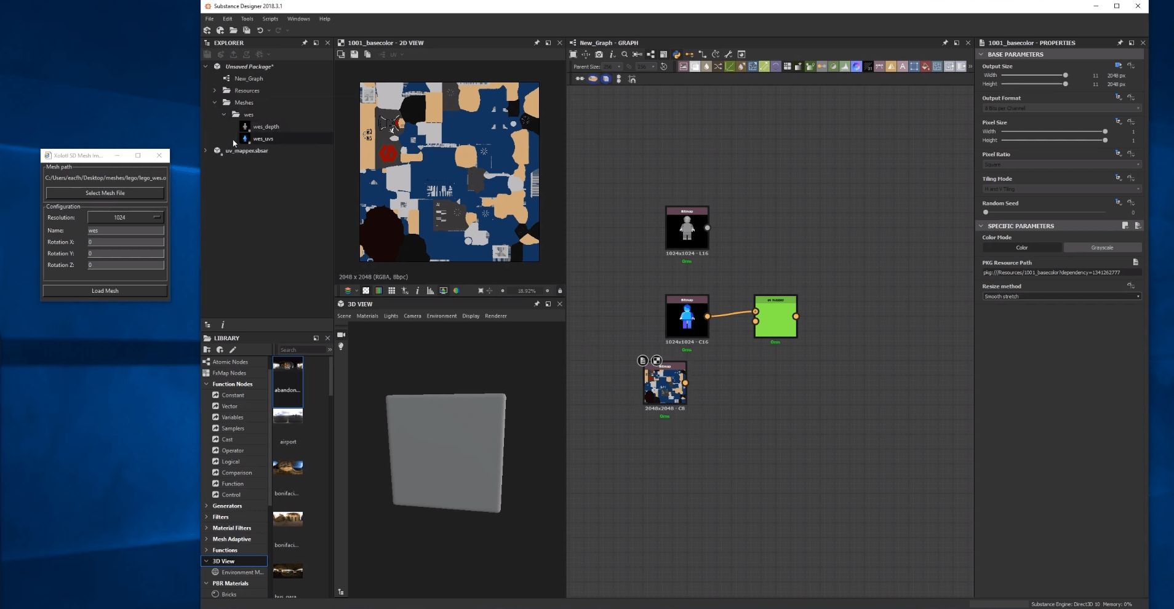Expand uv_mapper.sbsar package in Explorer
The height and width of the screenshot is (609, 1174).
(206, 150)
